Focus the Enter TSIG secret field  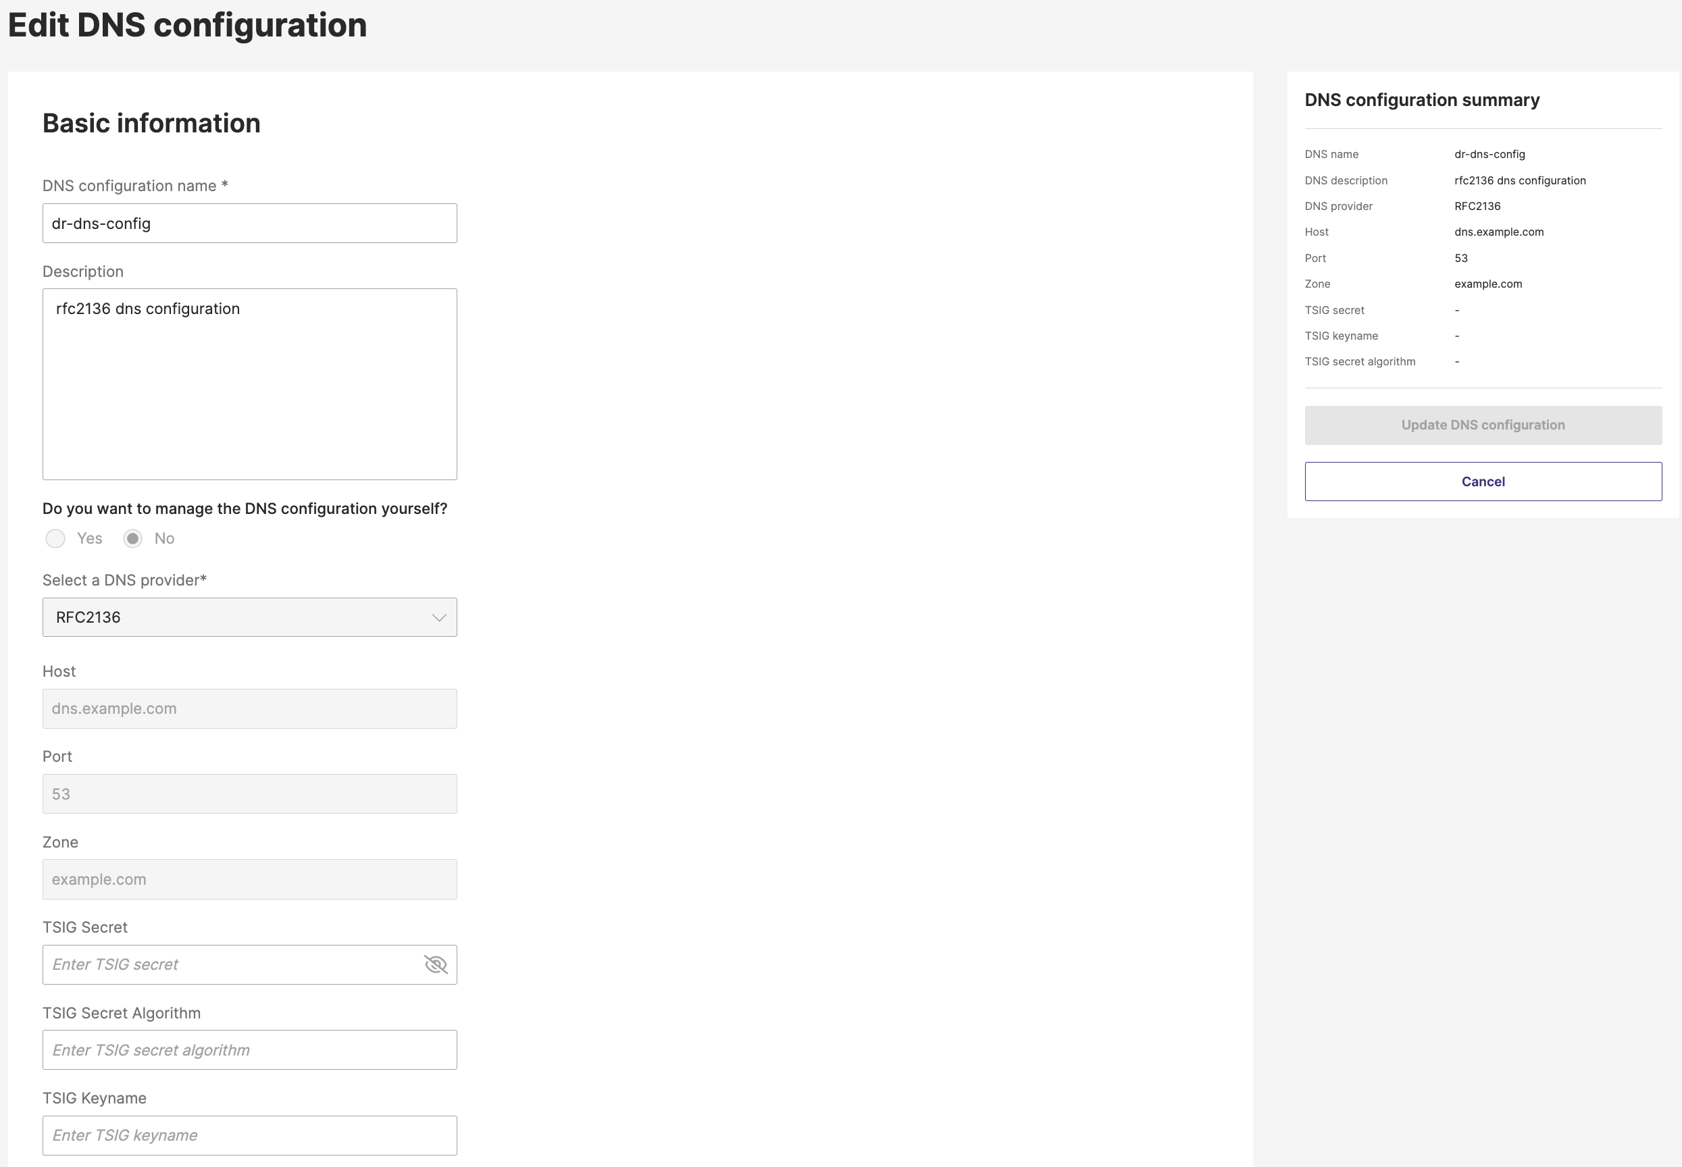pyautogui.click(x=230, y=964)
